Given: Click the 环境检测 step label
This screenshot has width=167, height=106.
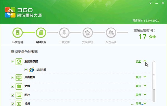Looking at the screenshot, I should [18, 42].
